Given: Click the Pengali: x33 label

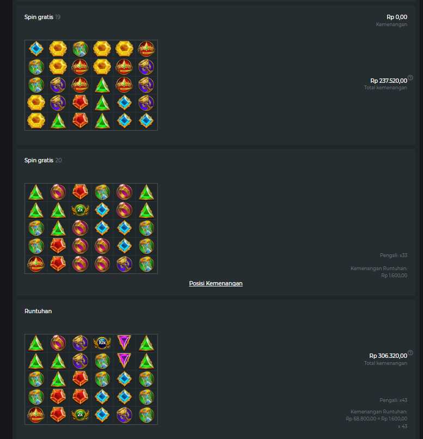Looking at the screenshot, I should click(394, 255).
